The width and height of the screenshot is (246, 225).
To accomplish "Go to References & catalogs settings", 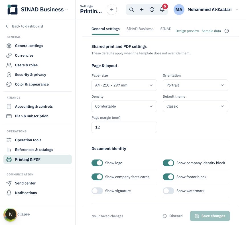I will tap(38, 150).
